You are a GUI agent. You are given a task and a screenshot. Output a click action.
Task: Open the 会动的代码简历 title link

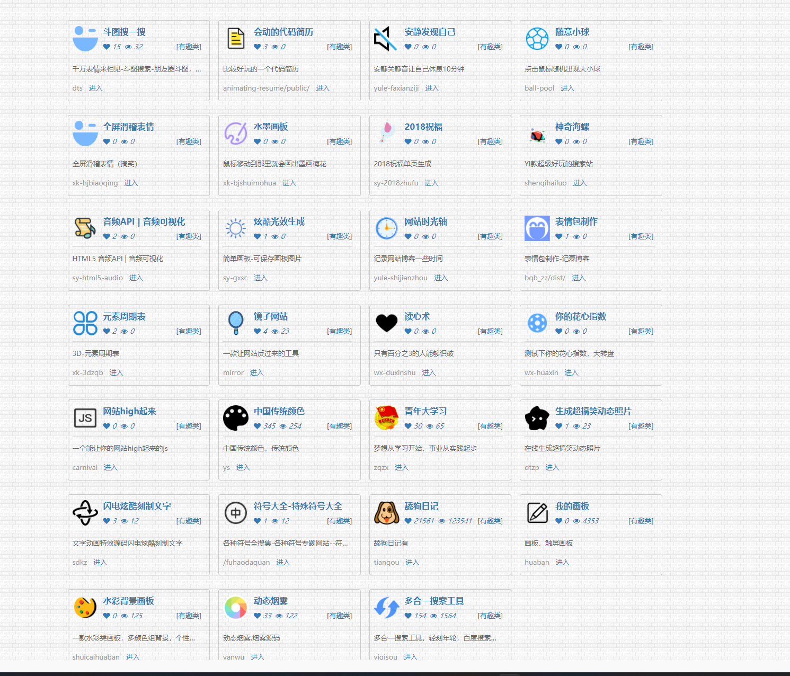coord(283,32)
